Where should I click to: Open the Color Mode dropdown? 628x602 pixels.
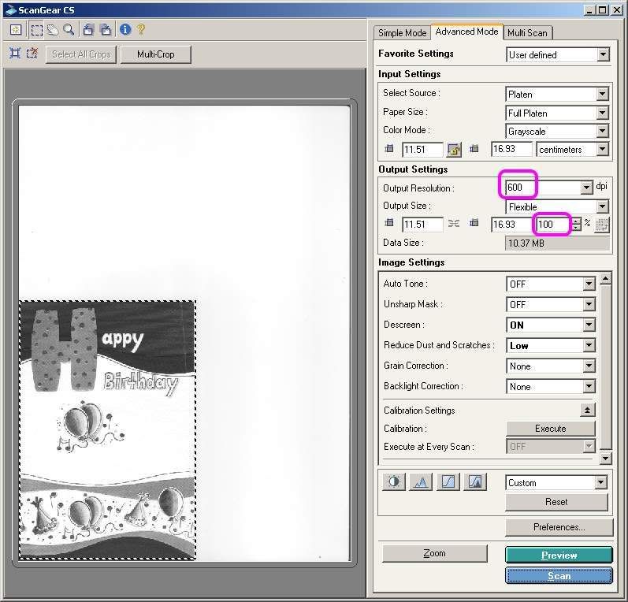point(602,132)
